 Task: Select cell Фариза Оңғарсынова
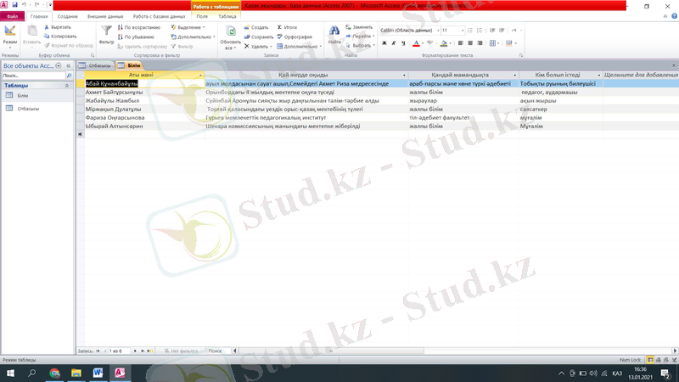144,118
